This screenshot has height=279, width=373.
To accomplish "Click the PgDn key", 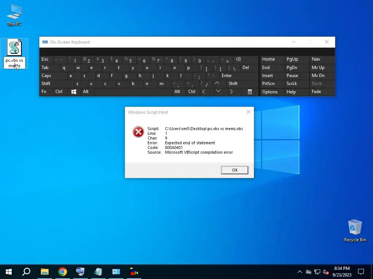I will pos(297,68).
